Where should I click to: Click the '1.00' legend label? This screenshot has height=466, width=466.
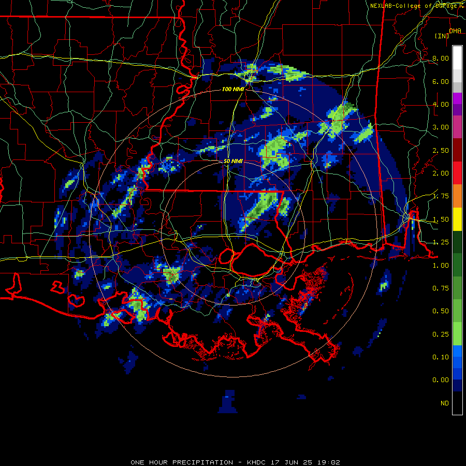pyautogui.click(x=441, y=266)
